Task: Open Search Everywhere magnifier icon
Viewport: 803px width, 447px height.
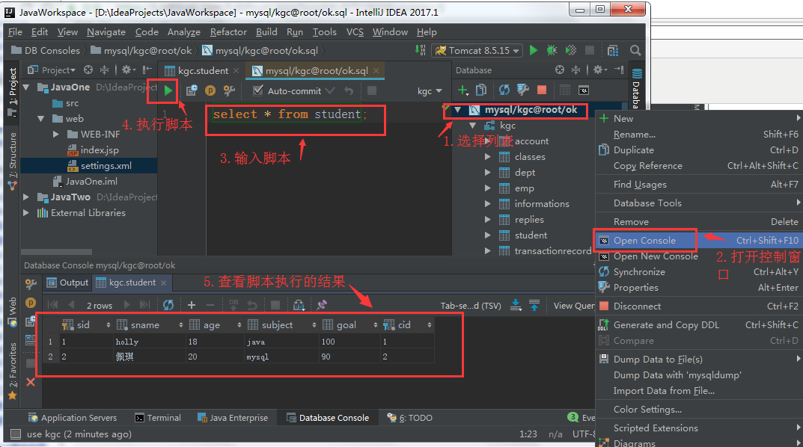Action: 635,50
